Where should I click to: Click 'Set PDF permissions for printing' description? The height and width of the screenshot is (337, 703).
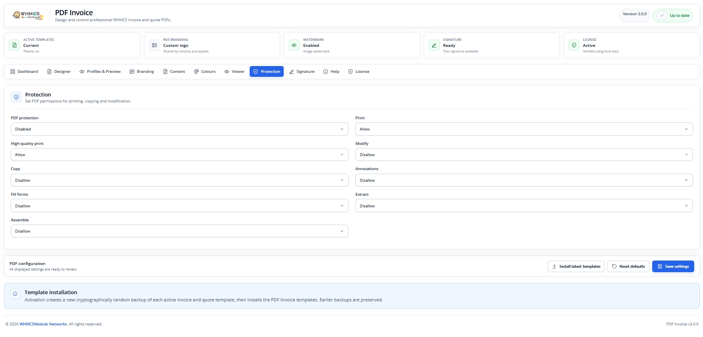click(78, 101)
